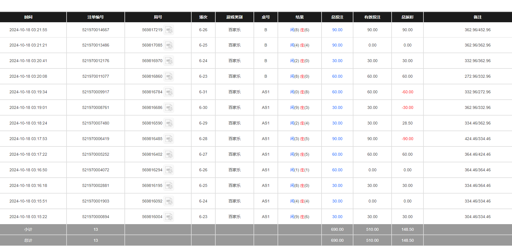Image resolution: width=512 pixels, height=251 pixels.
Task: View replay for round 569816860
Action: 169,77
